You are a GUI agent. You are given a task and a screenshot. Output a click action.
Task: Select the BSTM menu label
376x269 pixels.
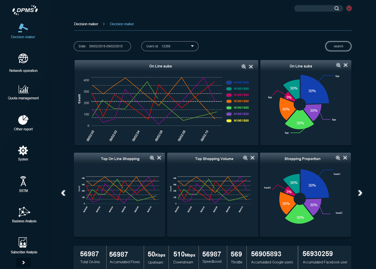coord(23,191)
